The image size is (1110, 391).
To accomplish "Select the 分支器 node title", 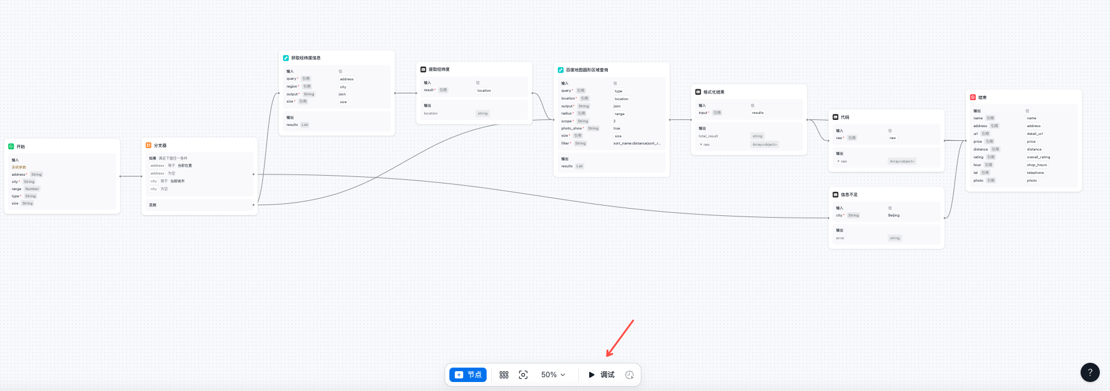I will click(160, 146).
